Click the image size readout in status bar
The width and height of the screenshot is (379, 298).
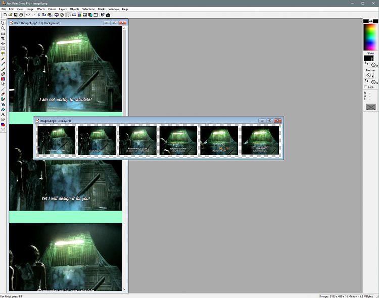point(346,296)
